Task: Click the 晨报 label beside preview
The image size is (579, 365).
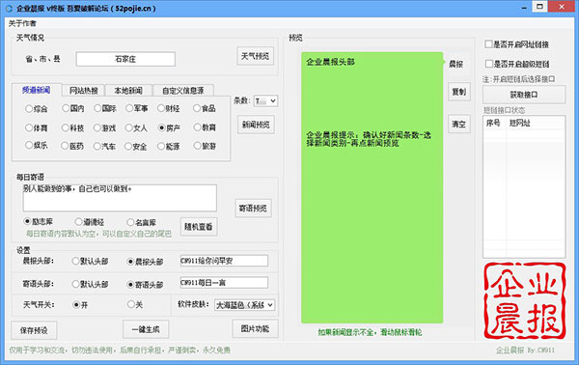Action: (455, 64)
